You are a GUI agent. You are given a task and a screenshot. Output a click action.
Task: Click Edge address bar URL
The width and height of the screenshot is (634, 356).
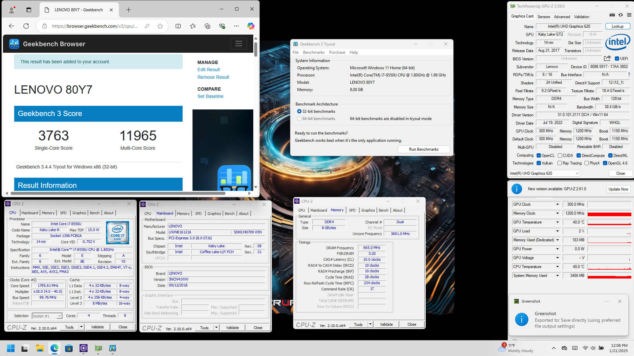point(95,26)
